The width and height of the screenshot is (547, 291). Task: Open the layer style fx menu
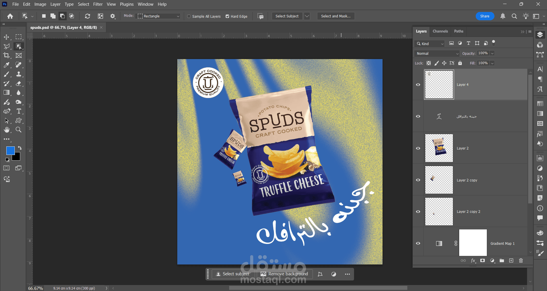click(x=473, y=260)
